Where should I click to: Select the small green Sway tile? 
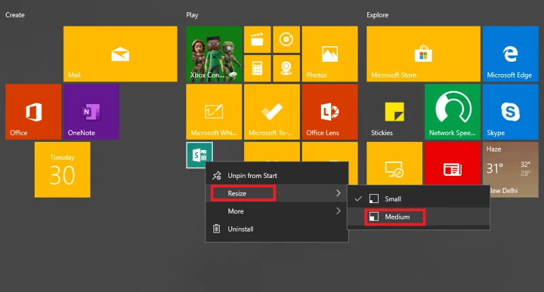click(199, 156)
